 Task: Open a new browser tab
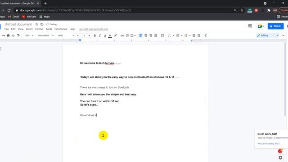point(45,3)
